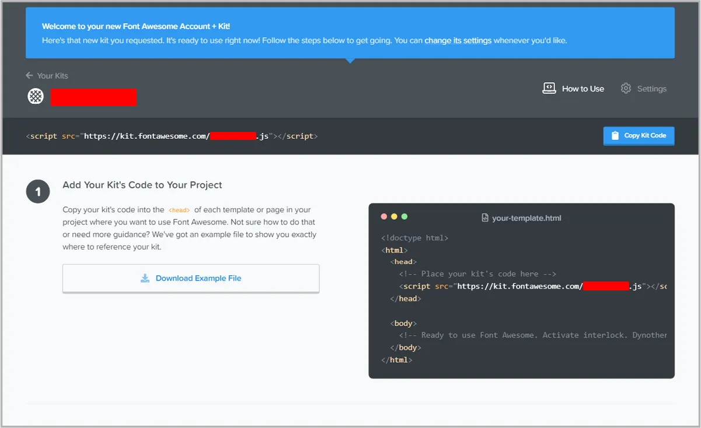This screenshot has height=428, width=701.
Task: Go back to the Your Kits page
Action: [53, 76]
